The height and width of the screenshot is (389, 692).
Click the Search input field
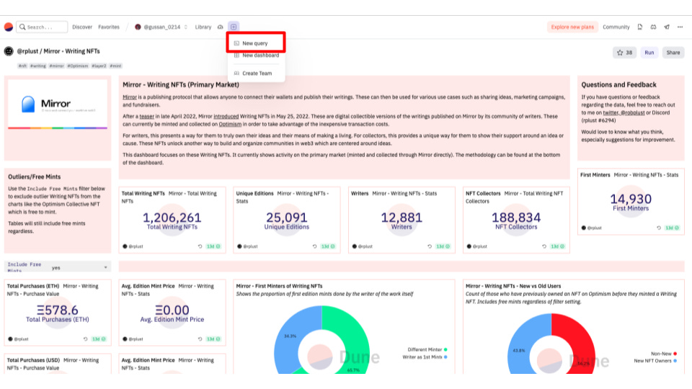pyautogui.click(x=42, y=27)
